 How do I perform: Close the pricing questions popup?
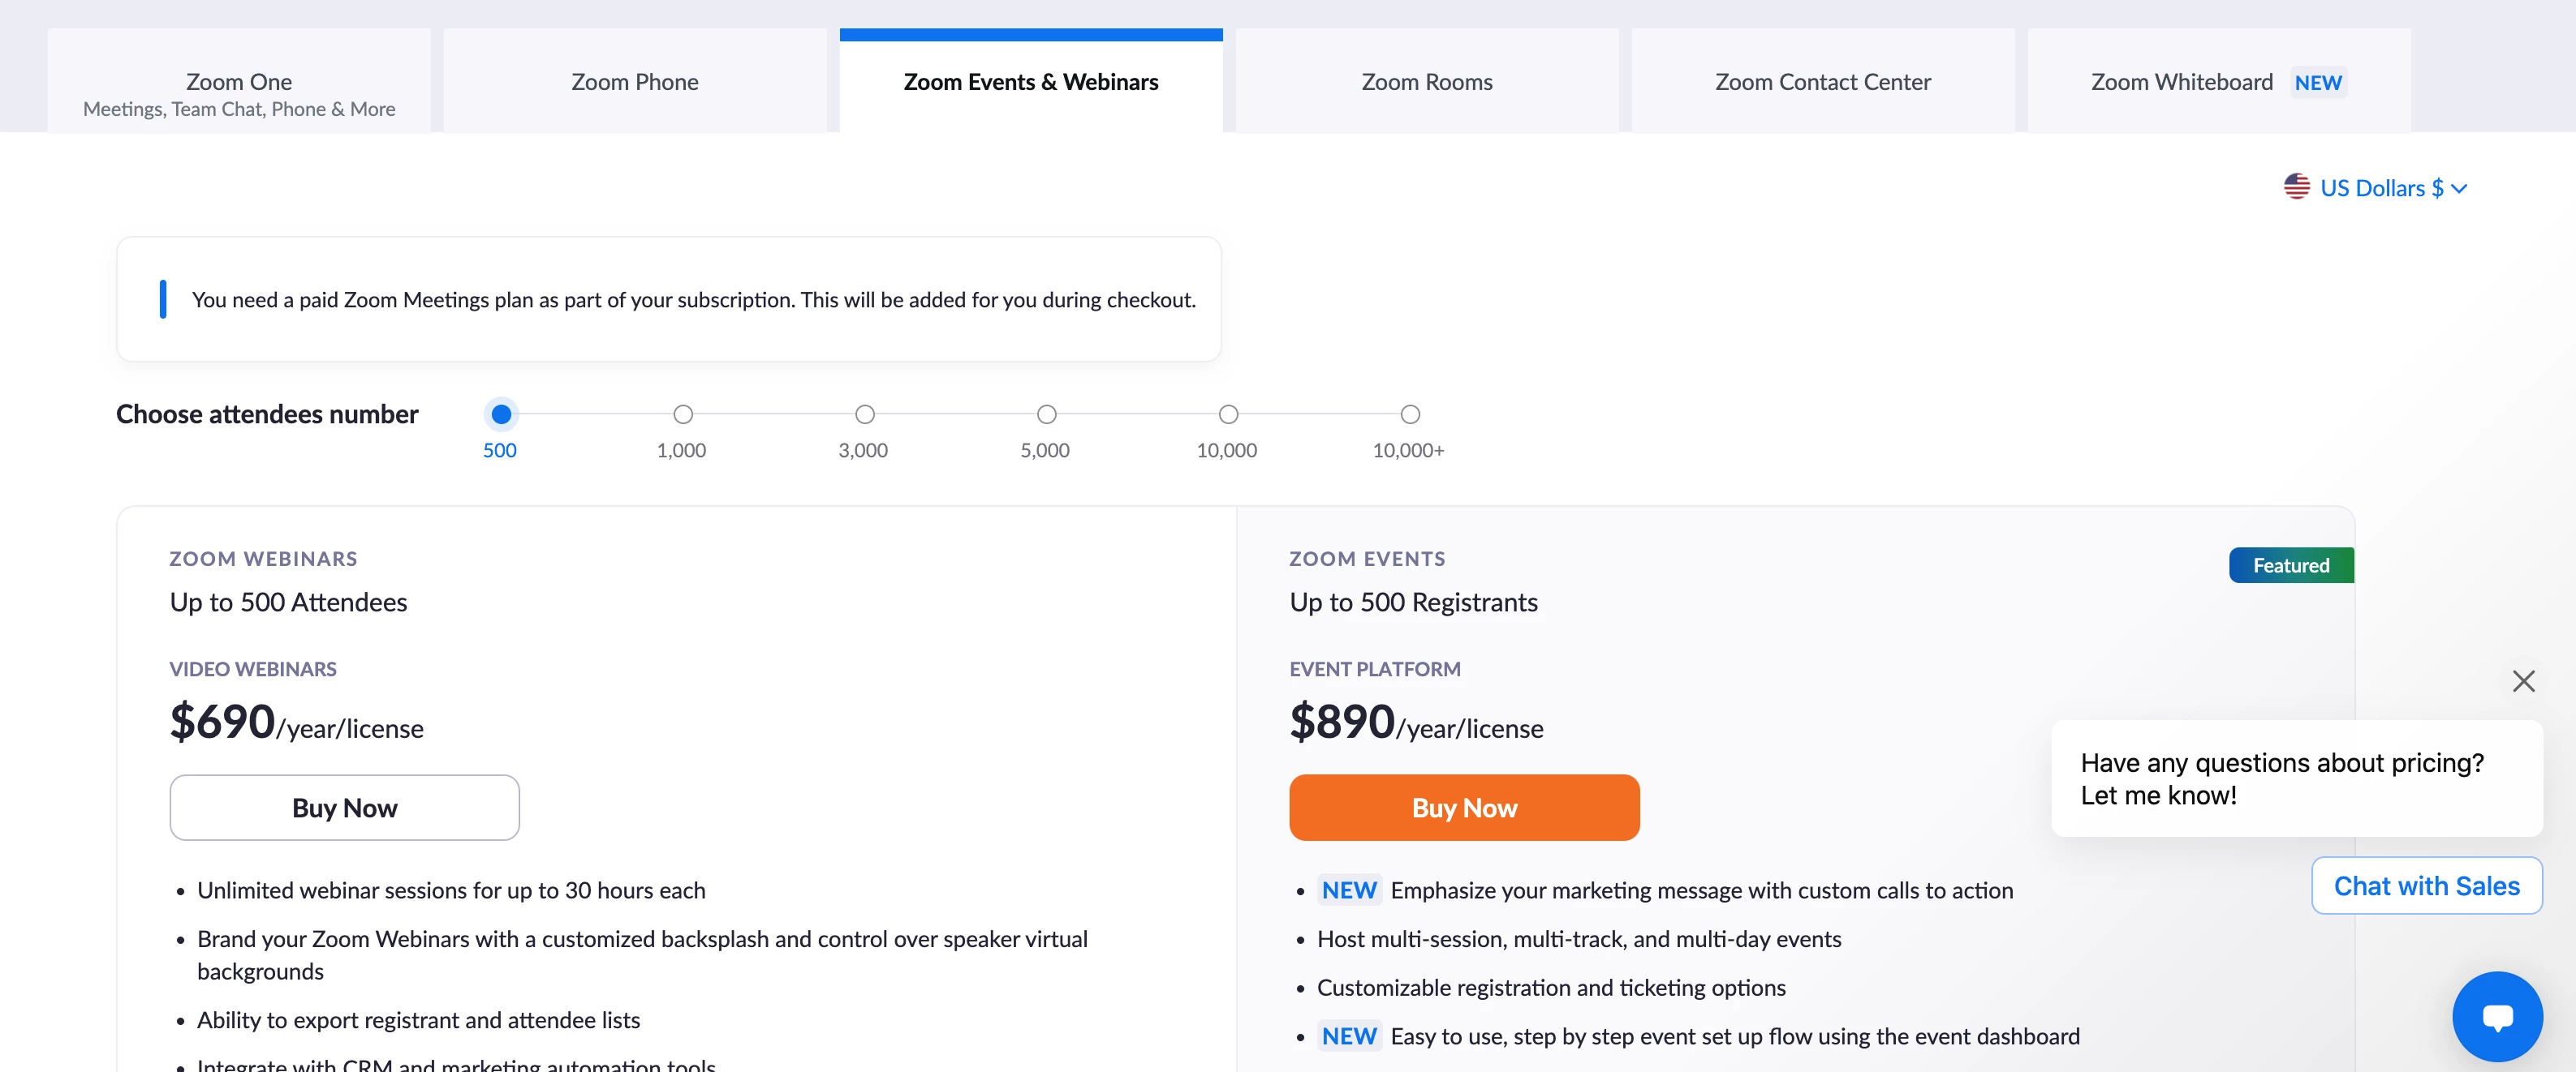point(2523,681)
